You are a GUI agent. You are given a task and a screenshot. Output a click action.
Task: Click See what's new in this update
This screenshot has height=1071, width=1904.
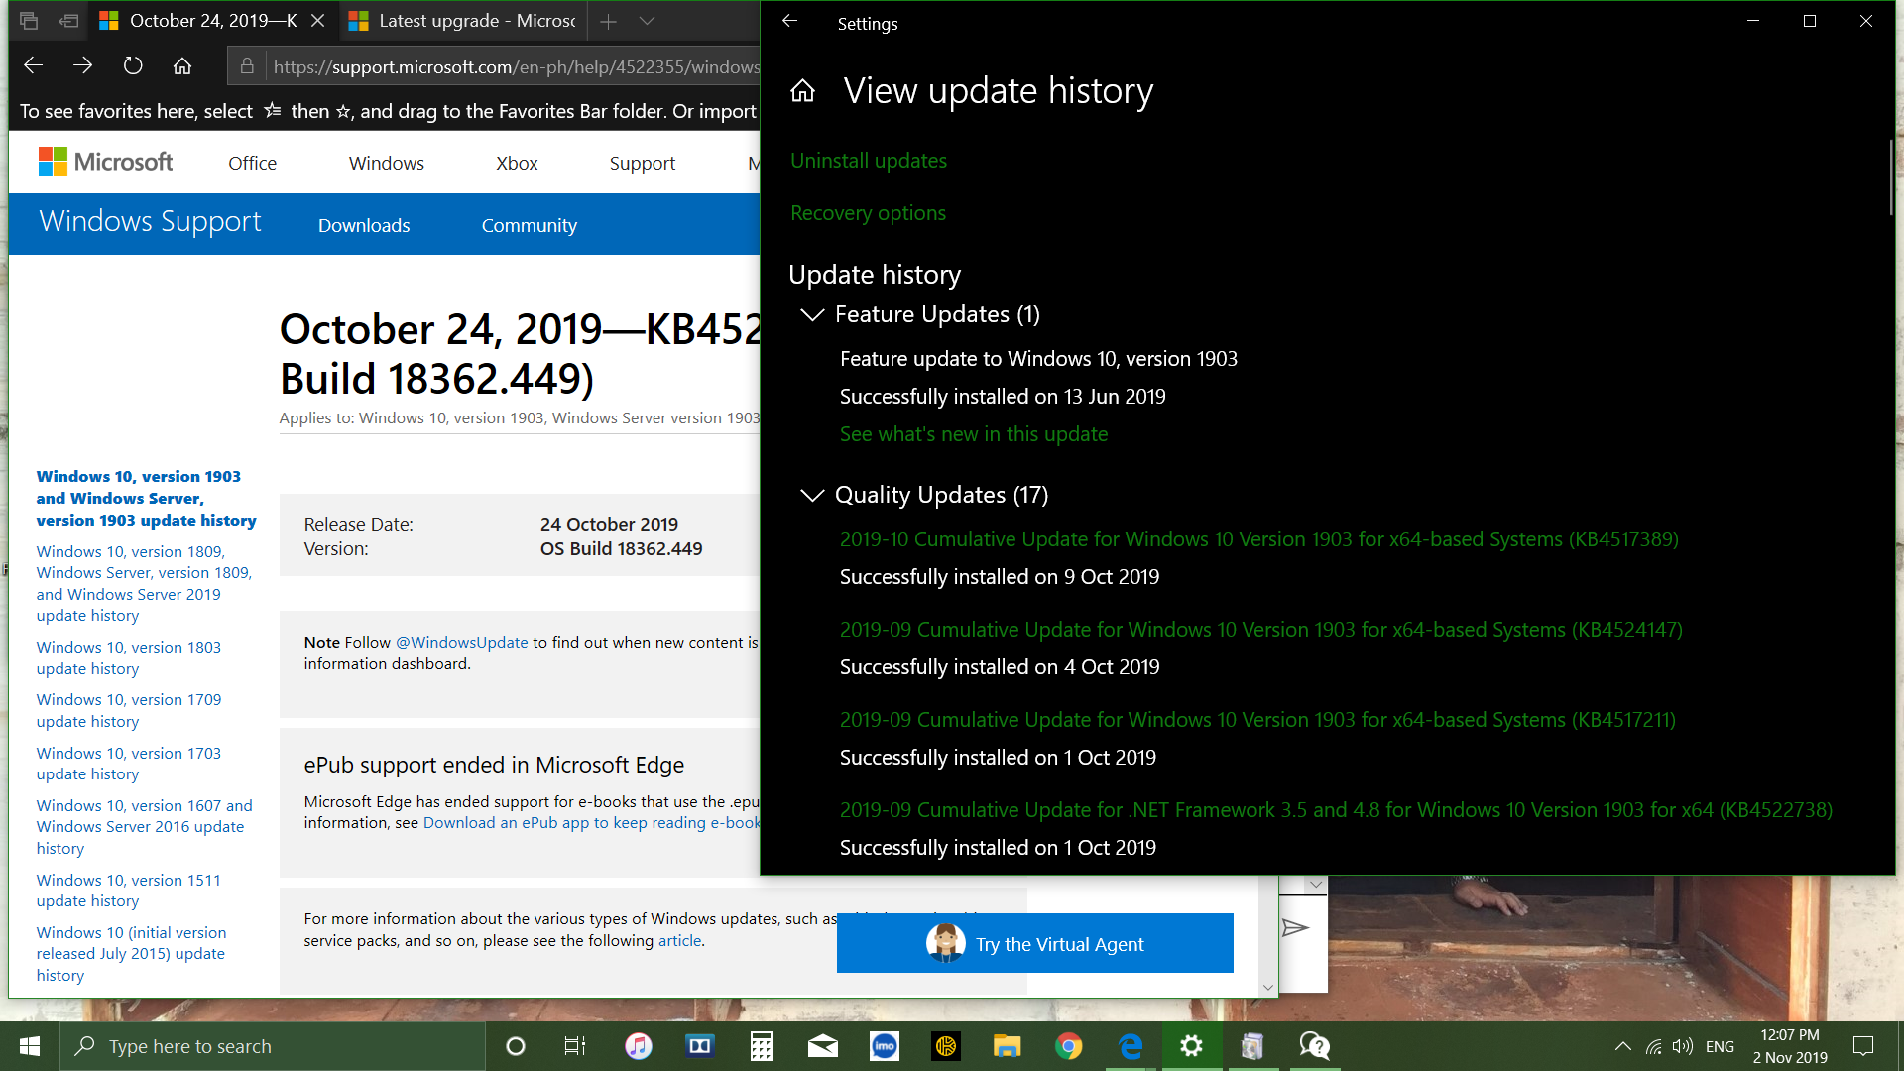tap(974, 434)
